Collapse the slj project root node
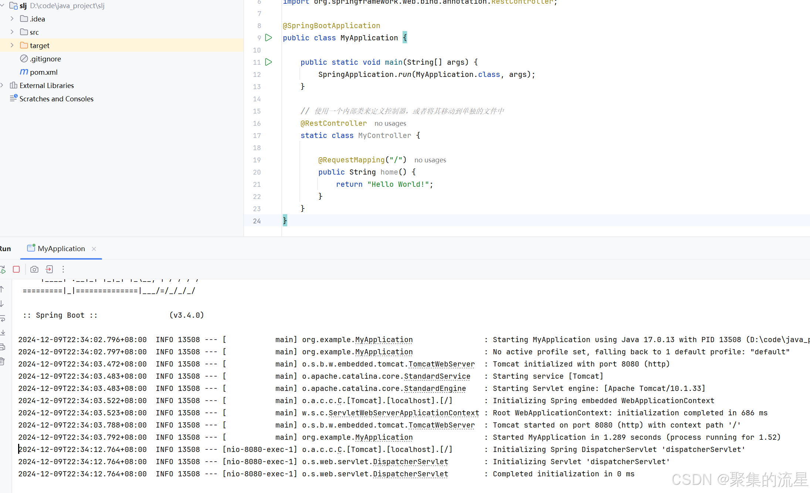810x493 pixels. 3,6
